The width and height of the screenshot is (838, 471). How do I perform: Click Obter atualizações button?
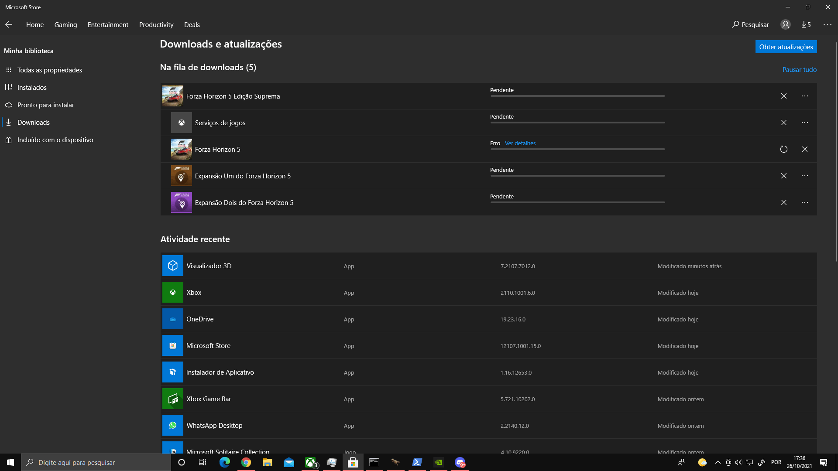(x=786, y=47)
